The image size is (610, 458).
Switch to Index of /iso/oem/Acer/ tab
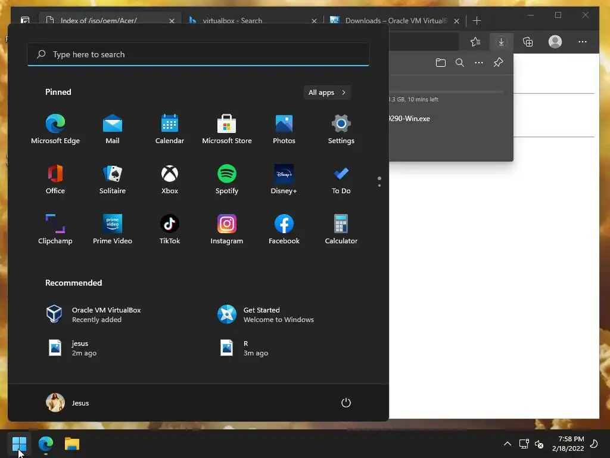click(98, 20)
